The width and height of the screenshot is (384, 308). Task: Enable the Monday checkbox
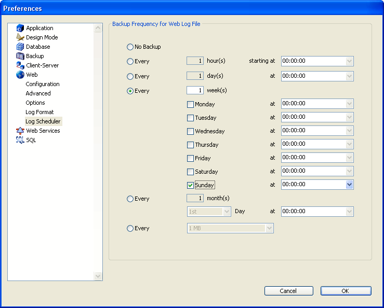pyautogui.click(x=191, y=104)
